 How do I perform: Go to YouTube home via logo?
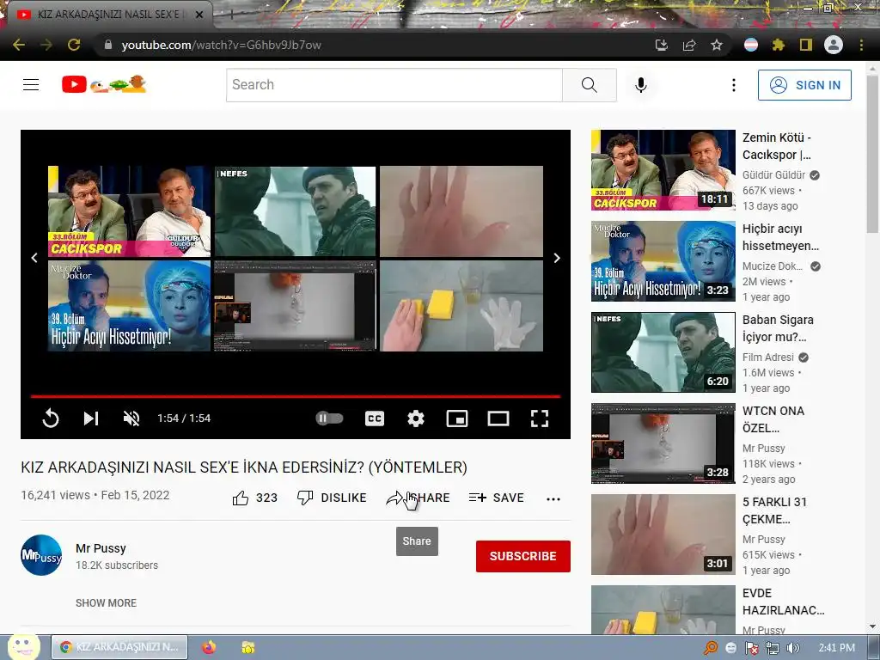104,84
